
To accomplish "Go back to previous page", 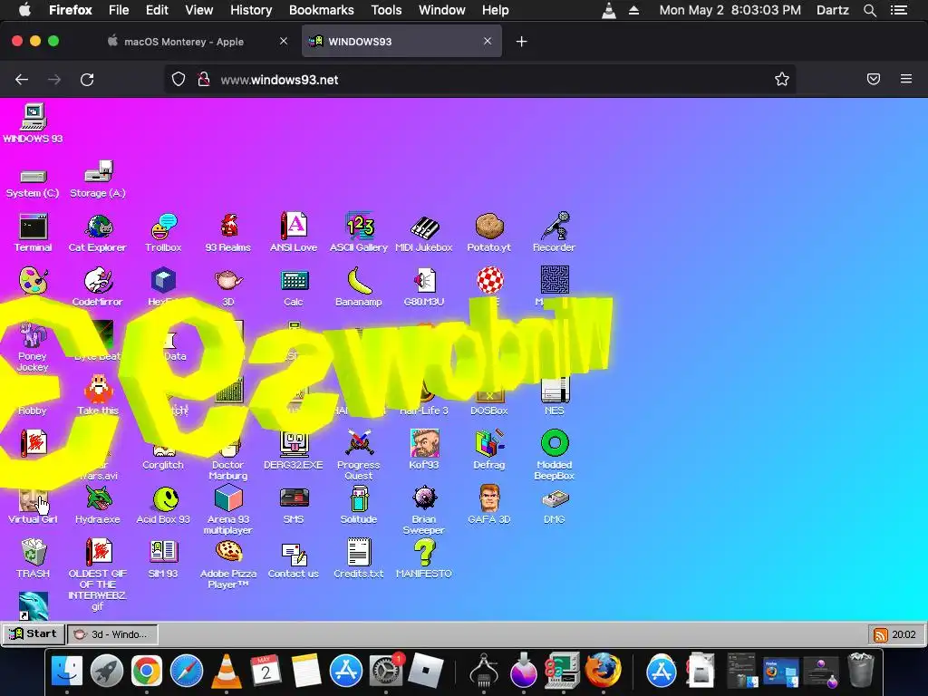I will tap(22, 80).
